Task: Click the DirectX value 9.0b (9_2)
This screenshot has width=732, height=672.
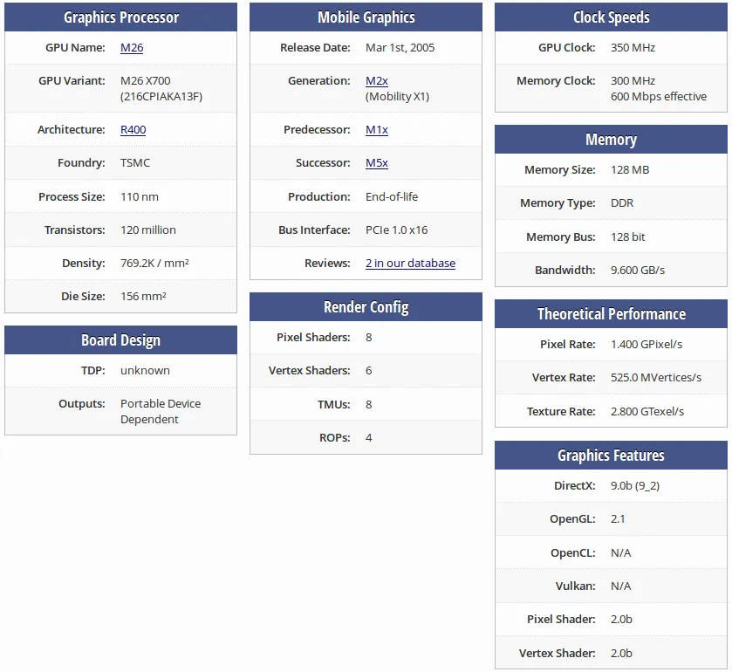Action: (635, 486)
